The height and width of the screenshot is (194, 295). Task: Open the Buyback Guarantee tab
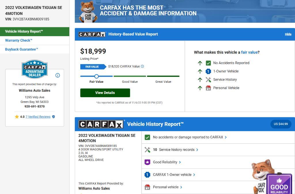[x=22, y=49]
